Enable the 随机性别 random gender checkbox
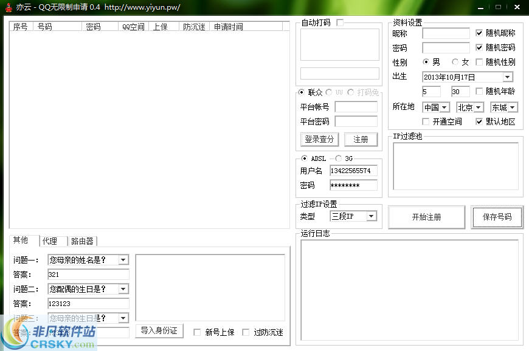Viewport: 529px width, 351px height. pyautogui.click(x=480, y=61)
